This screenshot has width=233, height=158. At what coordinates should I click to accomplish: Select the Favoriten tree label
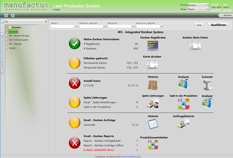pos(16,28)
